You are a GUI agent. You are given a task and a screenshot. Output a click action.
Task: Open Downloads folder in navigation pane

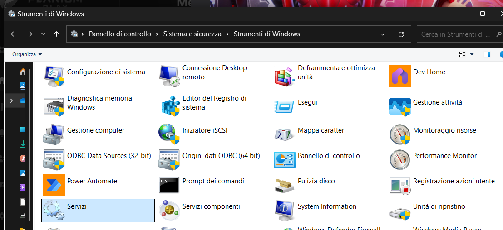pyautogui.click(x=23, y=144)
